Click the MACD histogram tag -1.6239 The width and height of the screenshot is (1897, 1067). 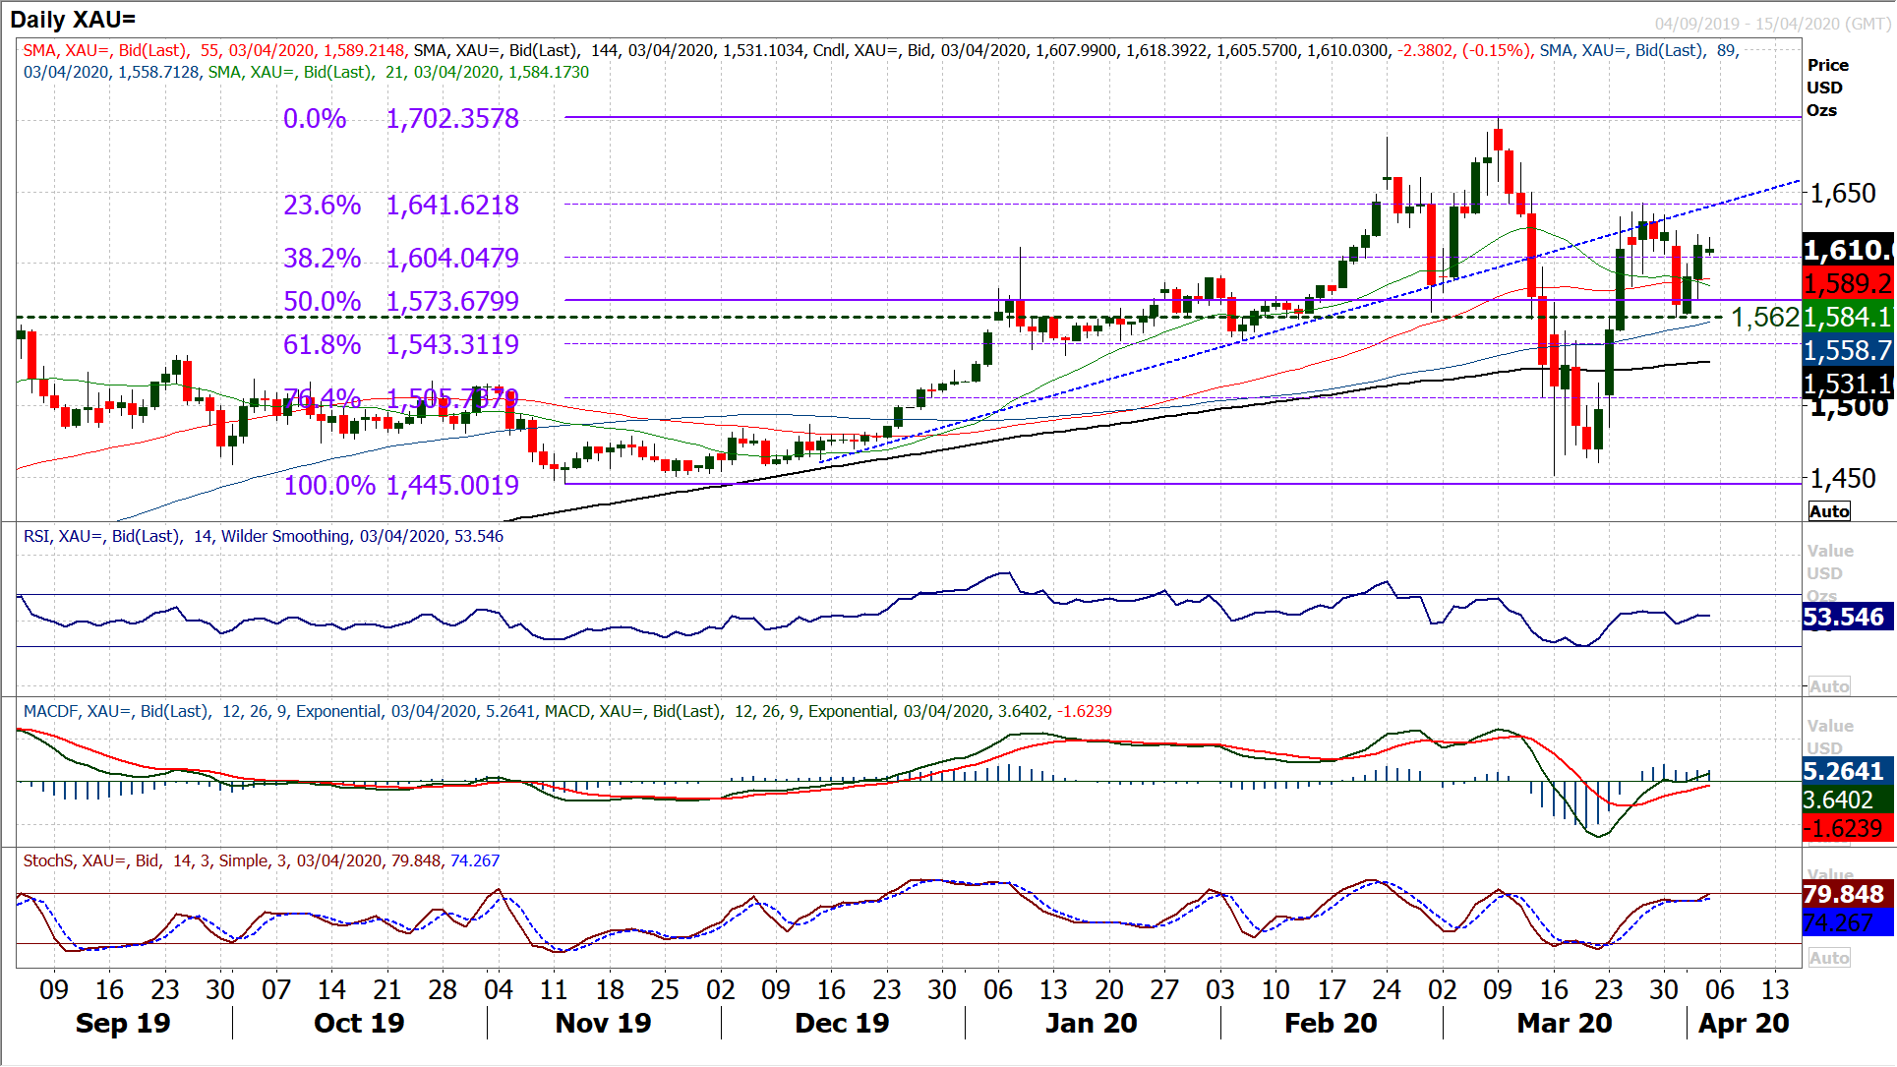point(1848,828)
